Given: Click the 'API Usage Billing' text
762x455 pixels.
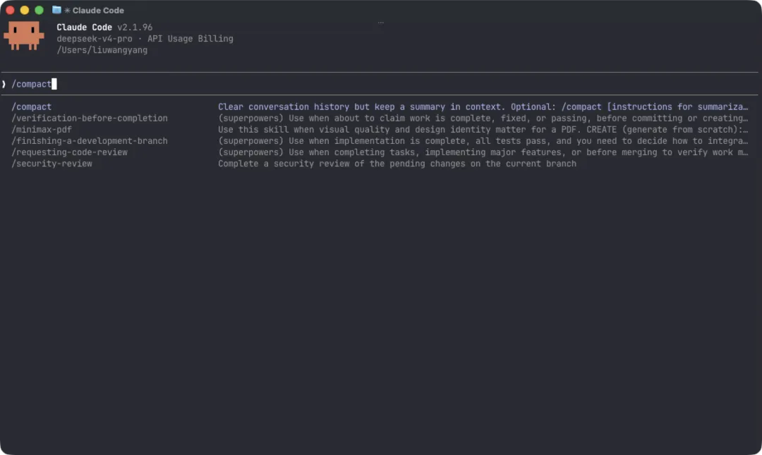Looking at the screenshot, I should click(x=190, y=39).
